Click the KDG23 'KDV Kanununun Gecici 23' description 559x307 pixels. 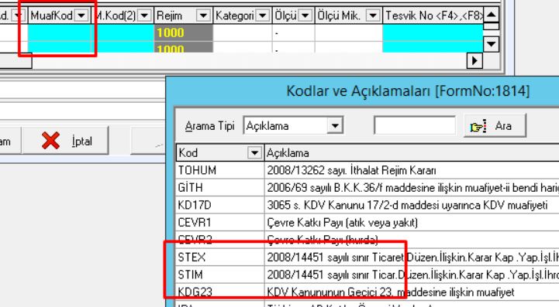click(x=391, y=292)
